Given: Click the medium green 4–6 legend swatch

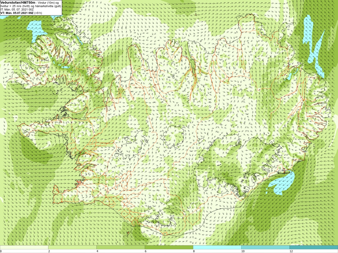Looking at the screenshot, I should (121, 247).
